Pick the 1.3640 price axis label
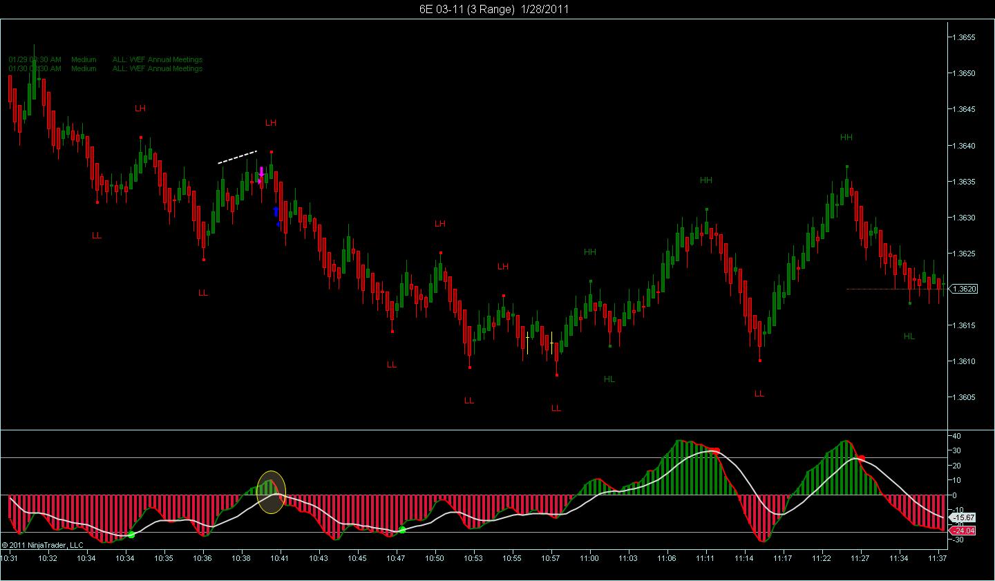Screen dimensions: 995x581 pos(963,146)
